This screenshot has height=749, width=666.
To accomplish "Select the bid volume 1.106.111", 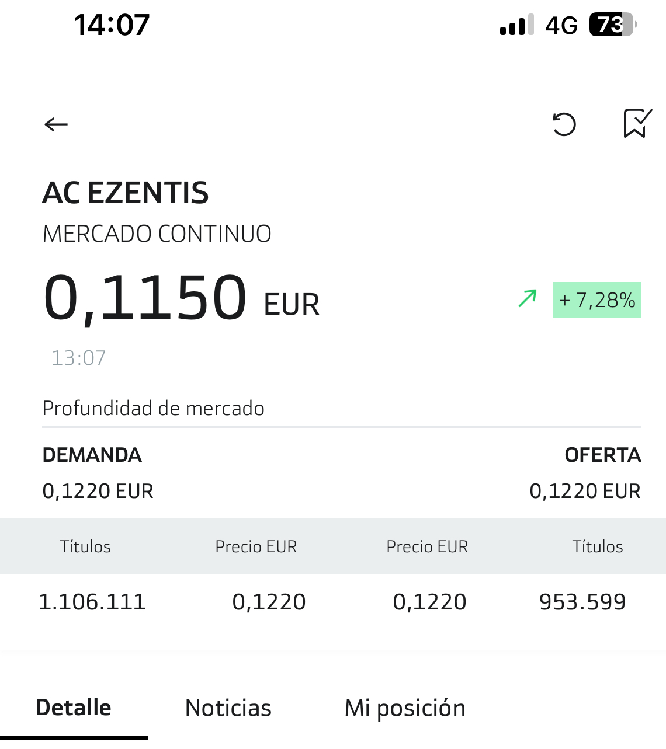I will click(x=92, y=602).
